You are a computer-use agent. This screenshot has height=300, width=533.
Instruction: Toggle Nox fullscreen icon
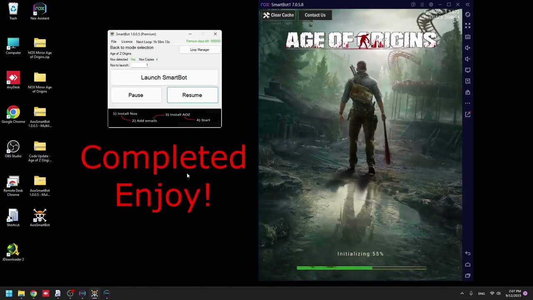(x=468, y=26)
